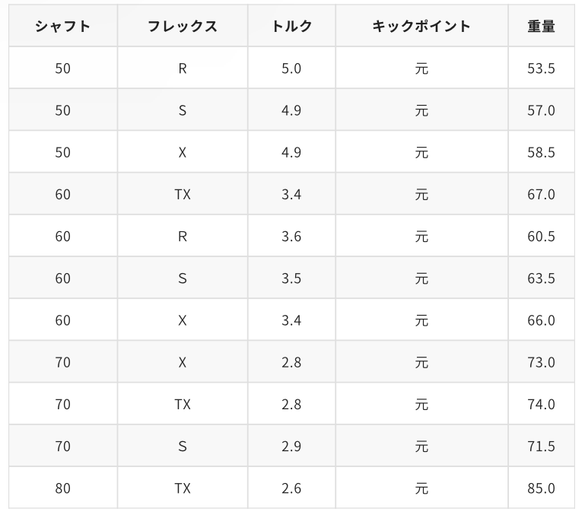The width and height of the screenshot is (585, 515).
Task: Select the torque value 3.5 cell
Action: pyautogui.click(x=291, y=278)
